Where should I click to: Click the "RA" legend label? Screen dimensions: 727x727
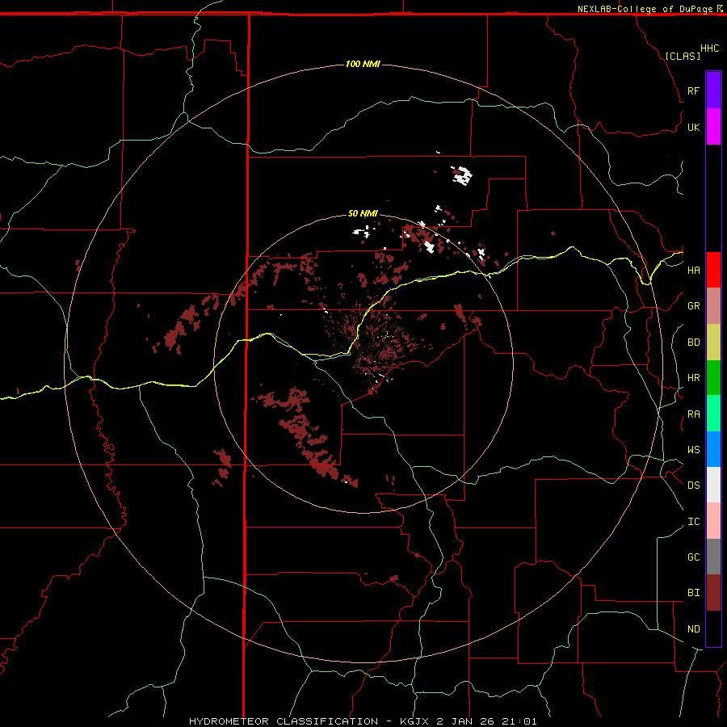pyautogui.click(x=693, y=414)
